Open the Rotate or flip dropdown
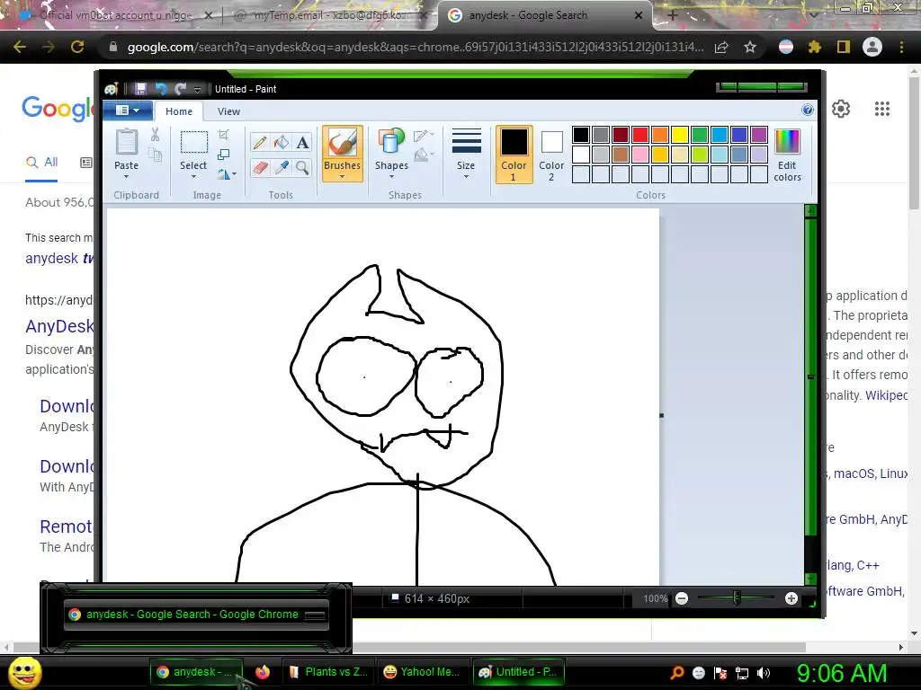 click(227, 174)
